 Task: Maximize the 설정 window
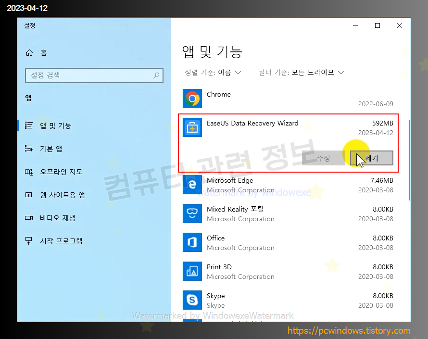click(378, 25)
